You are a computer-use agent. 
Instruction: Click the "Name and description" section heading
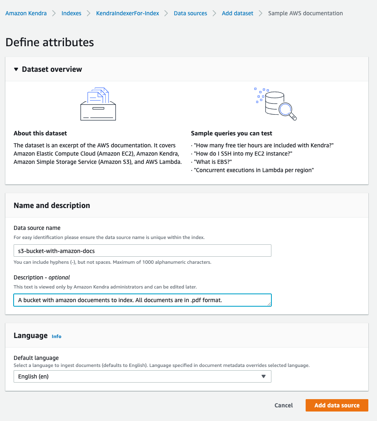click(52, 206)
